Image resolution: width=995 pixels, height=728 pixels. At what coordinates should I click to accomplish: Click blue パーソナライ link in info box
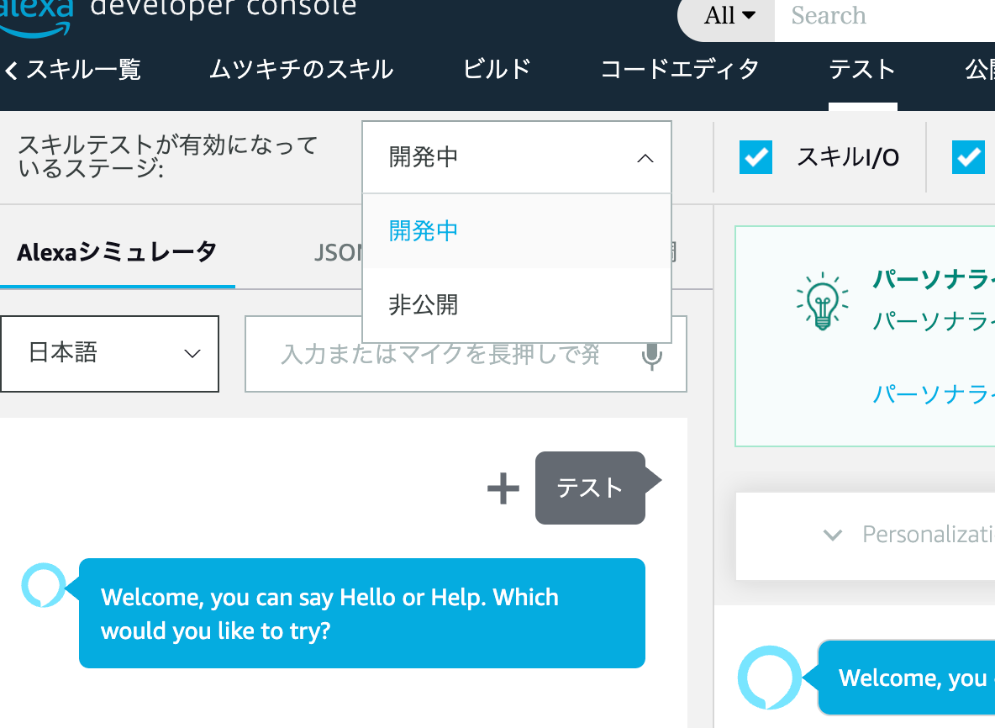coord(934,395)
